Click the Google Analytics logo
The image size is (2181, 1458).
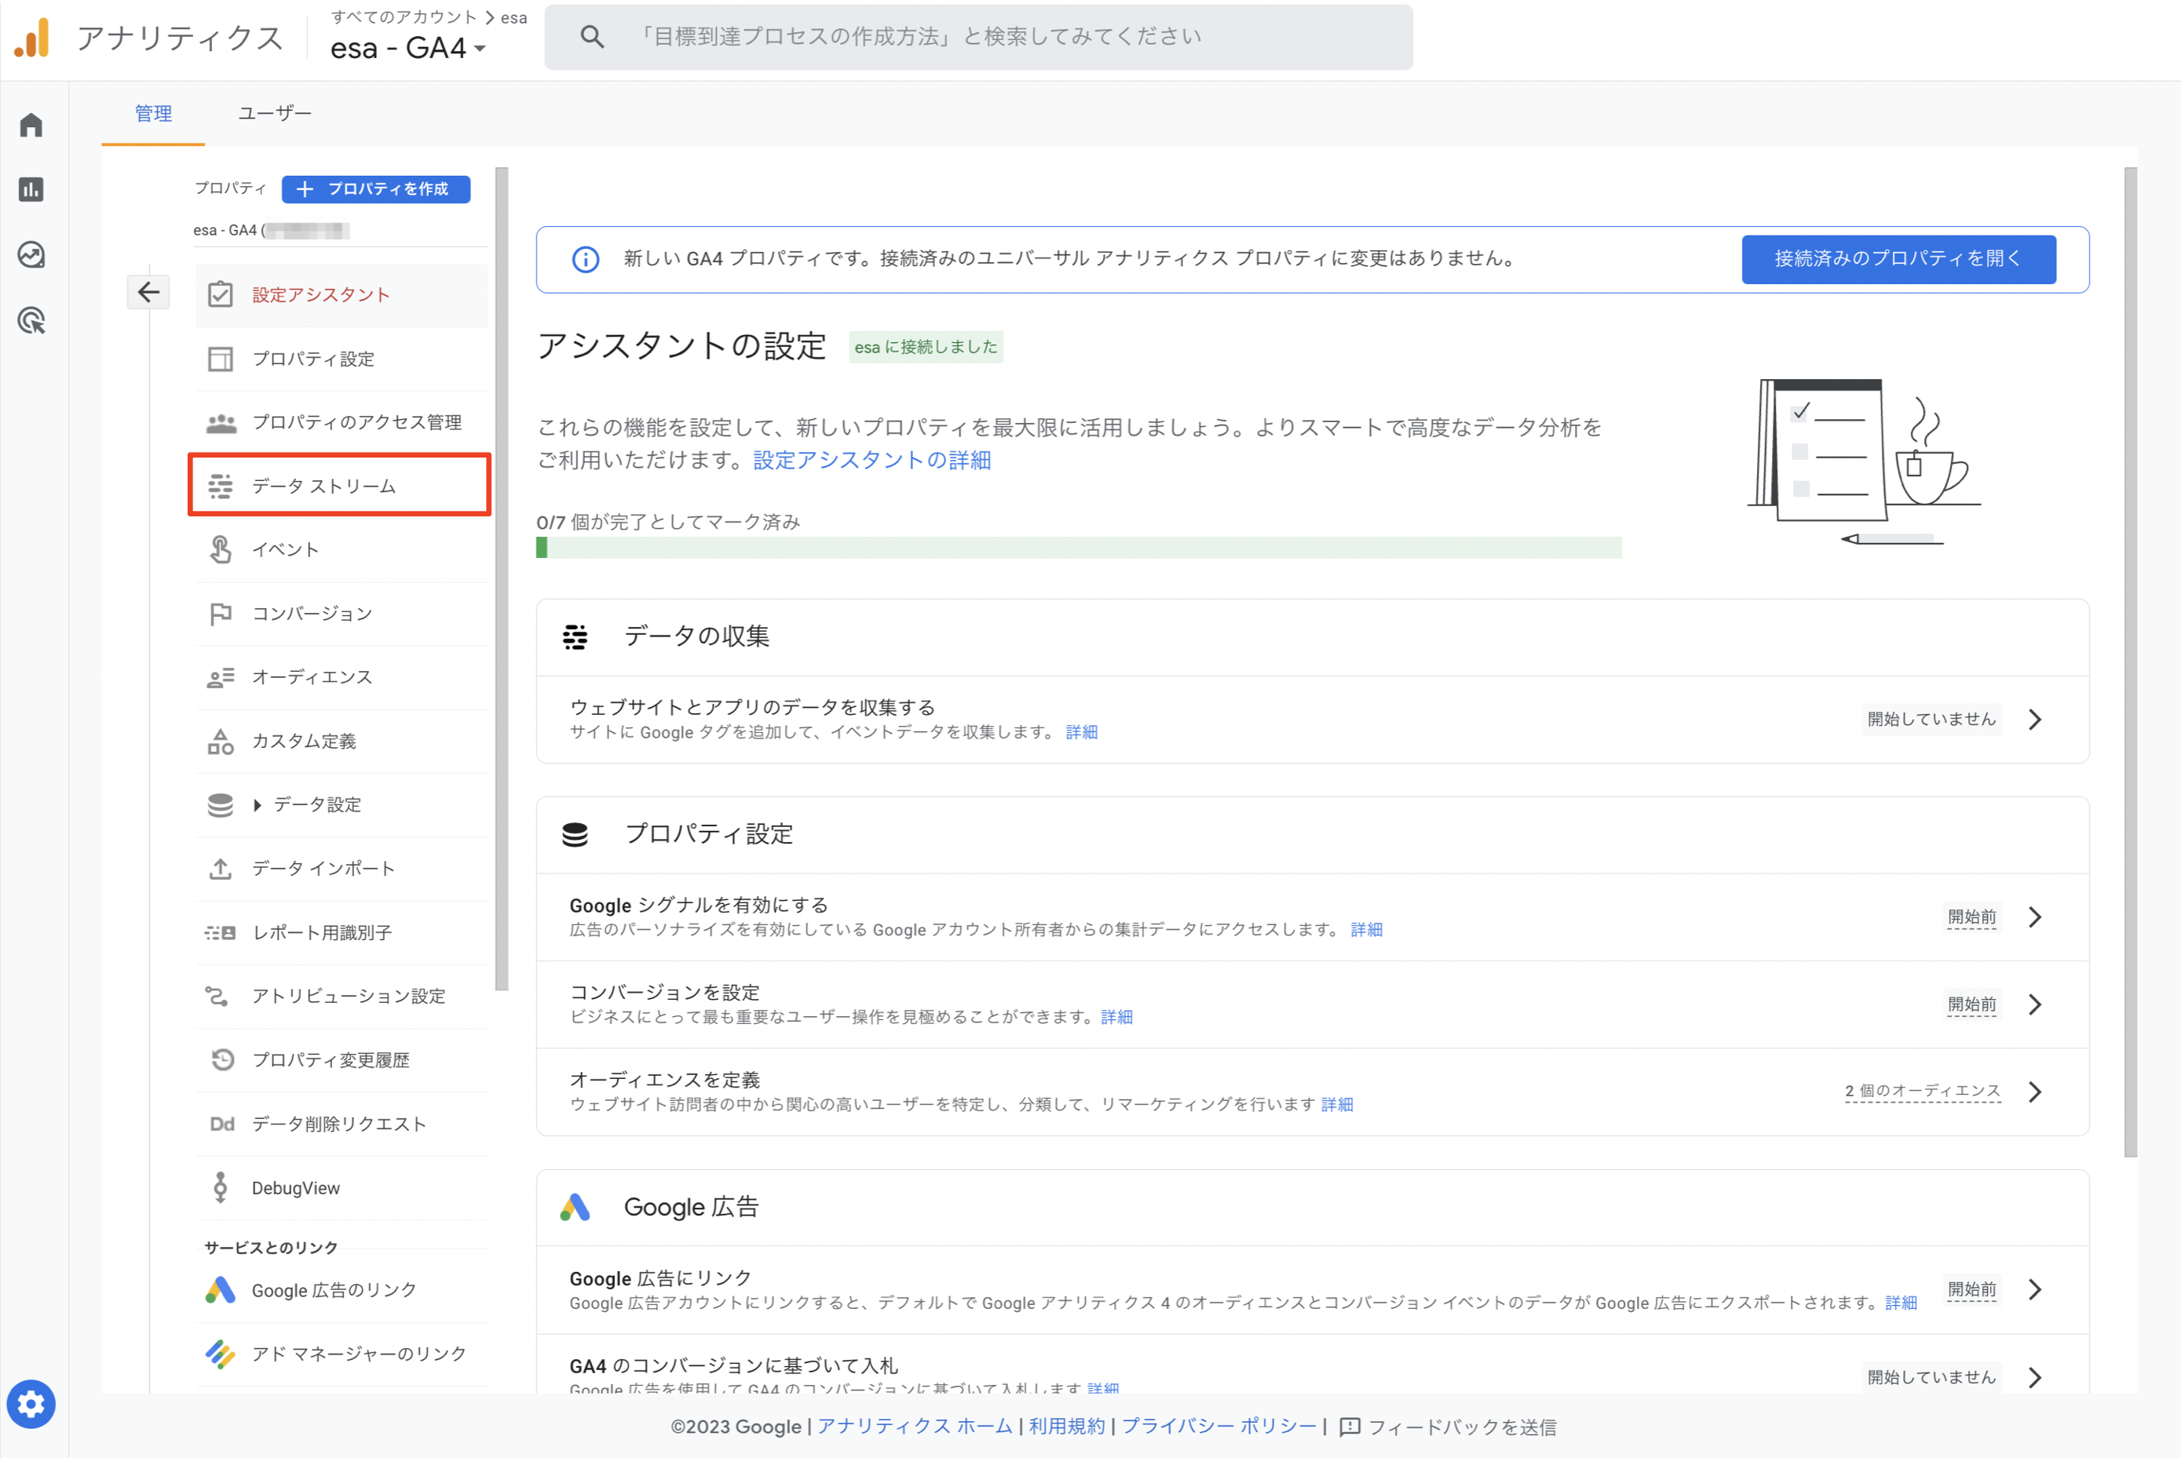pos(32,38)
